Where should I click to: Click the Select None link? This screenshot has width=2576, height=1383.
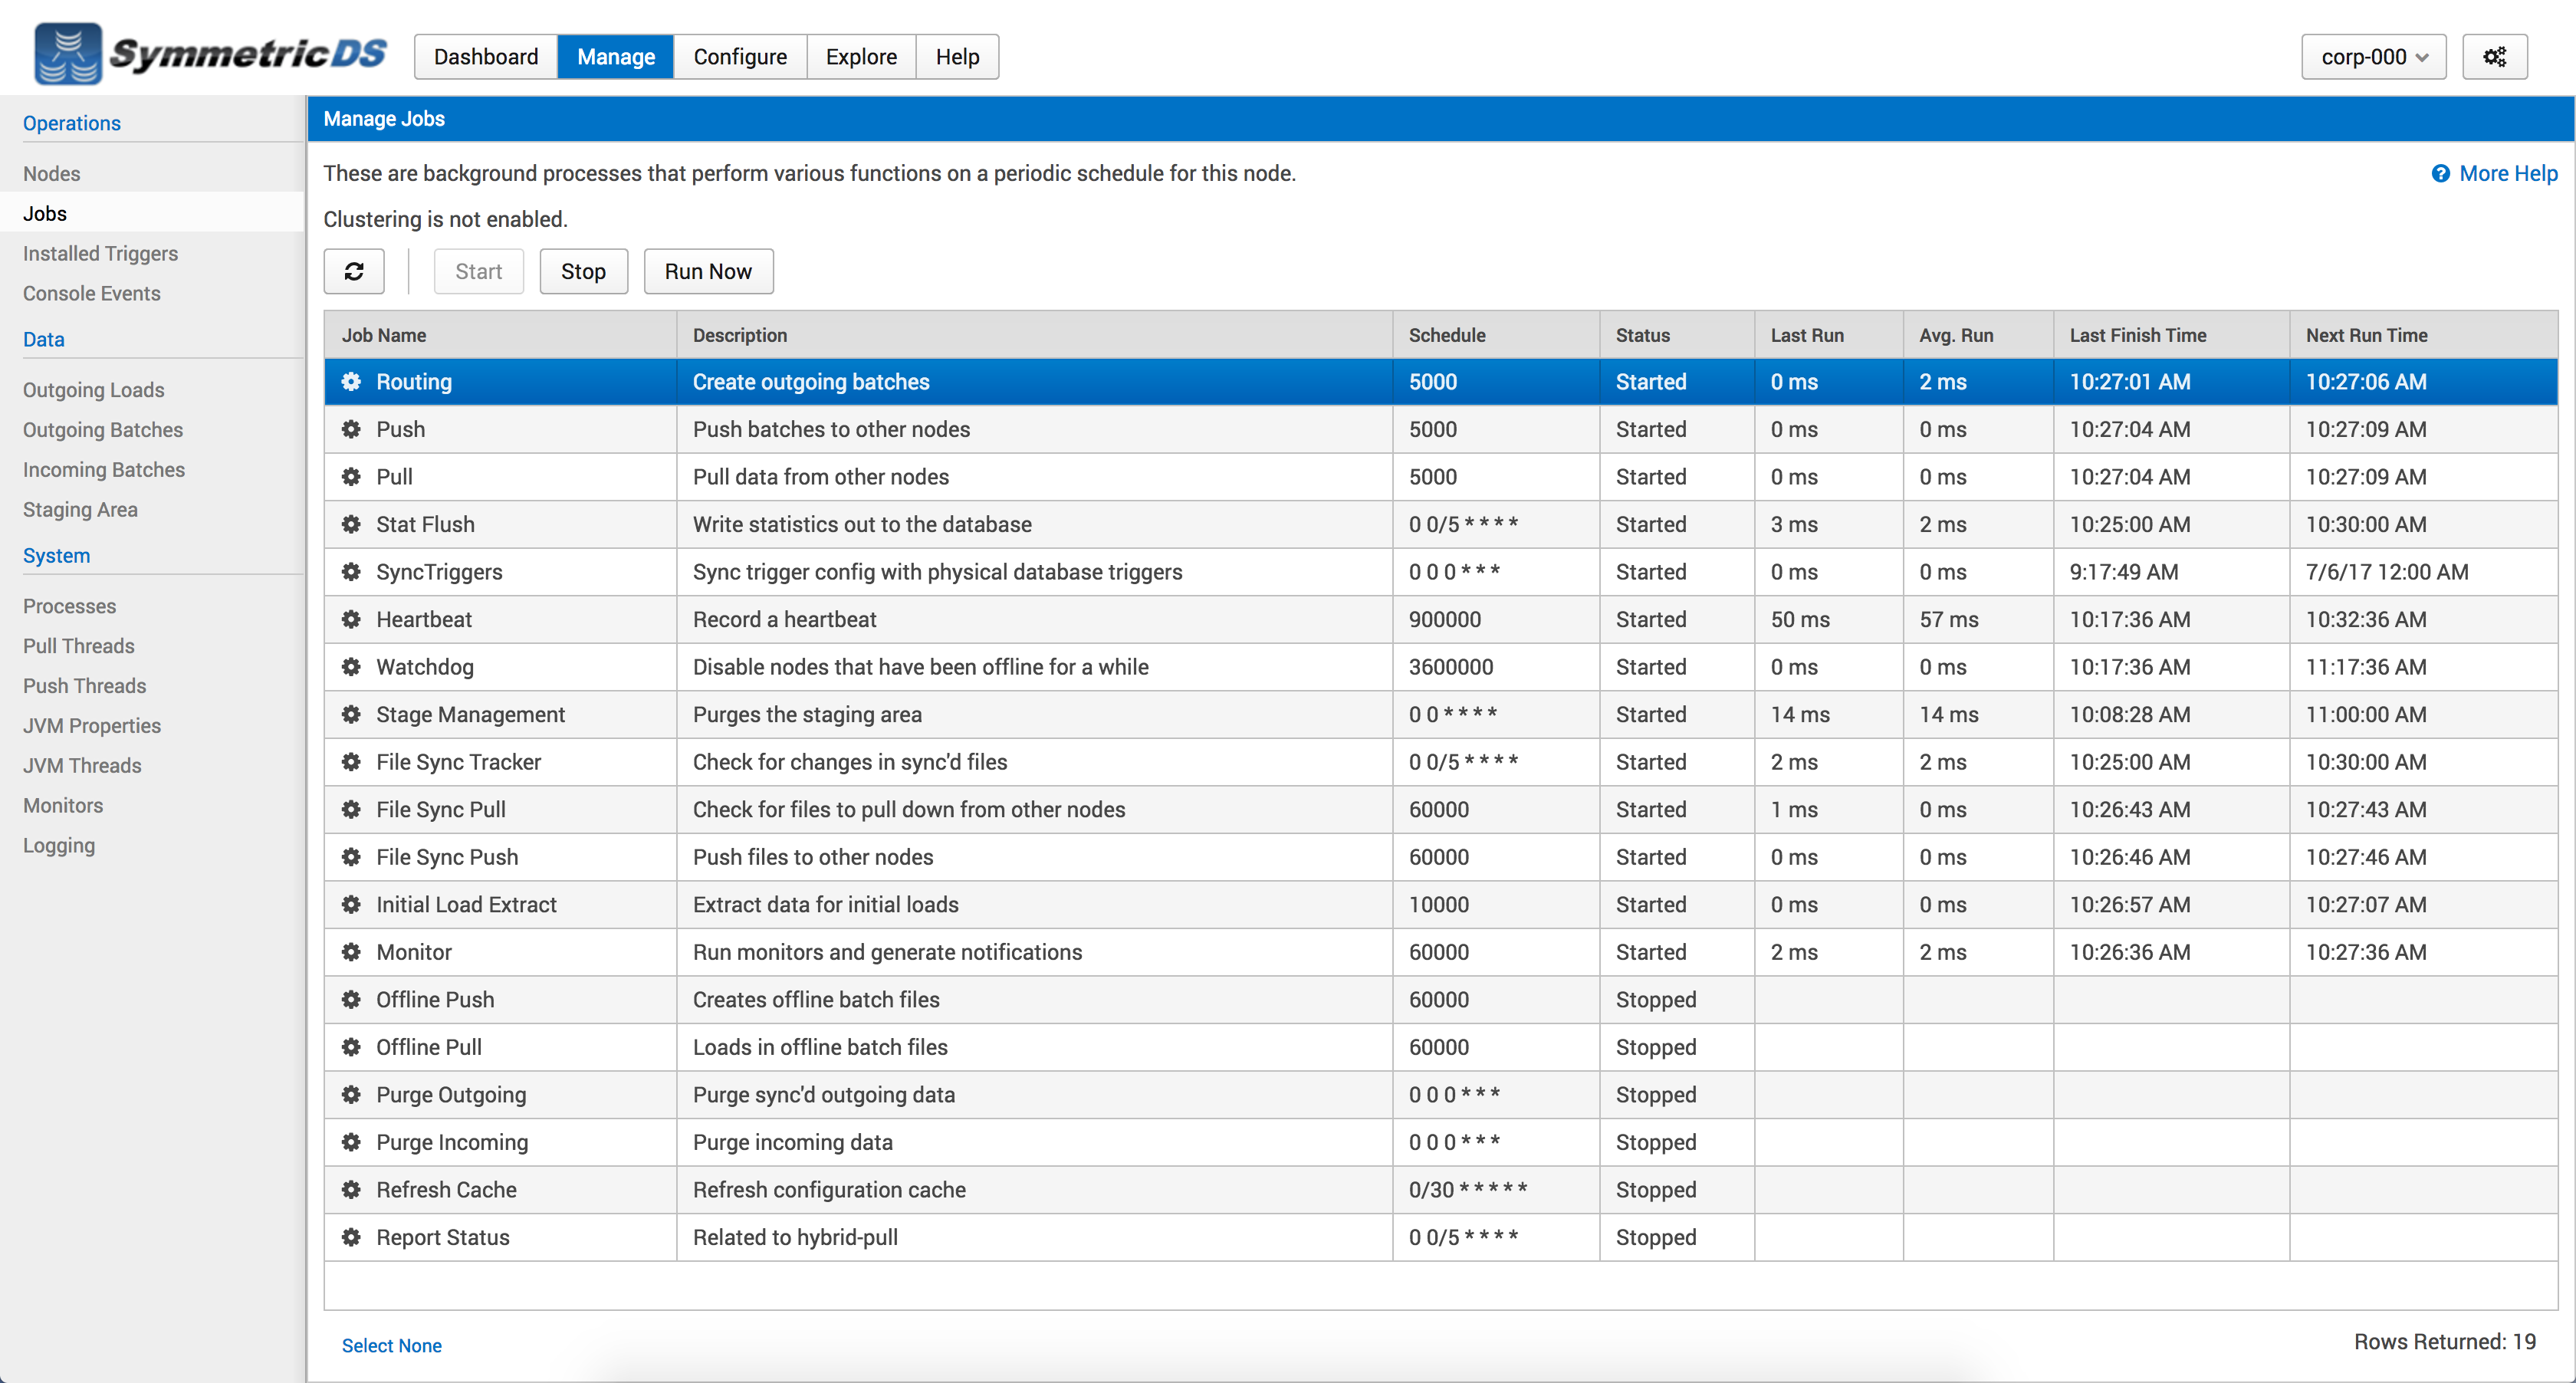coord(391,1345)
